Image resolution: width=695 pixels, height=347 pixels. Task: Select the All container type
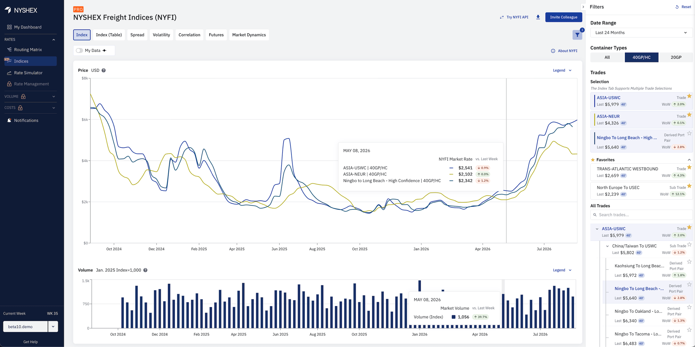607,57
